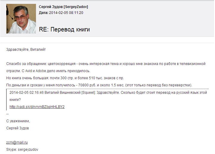Click the closing С уважением,
Viewport: 215px width, 154px height.
pos(18,121)
